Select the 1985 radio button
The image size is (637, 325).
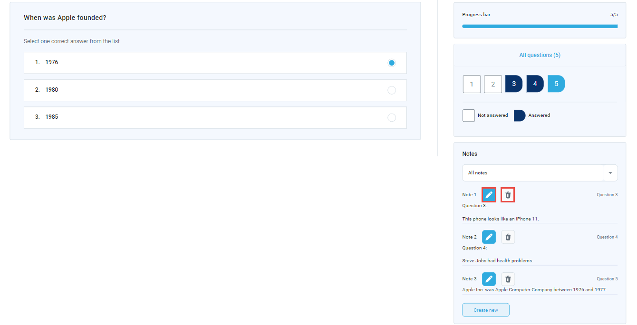click(x=392, y=117)
